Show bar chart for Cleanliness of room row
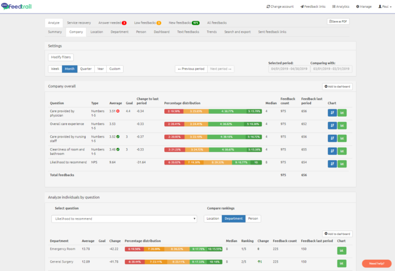 pos(343,150)
